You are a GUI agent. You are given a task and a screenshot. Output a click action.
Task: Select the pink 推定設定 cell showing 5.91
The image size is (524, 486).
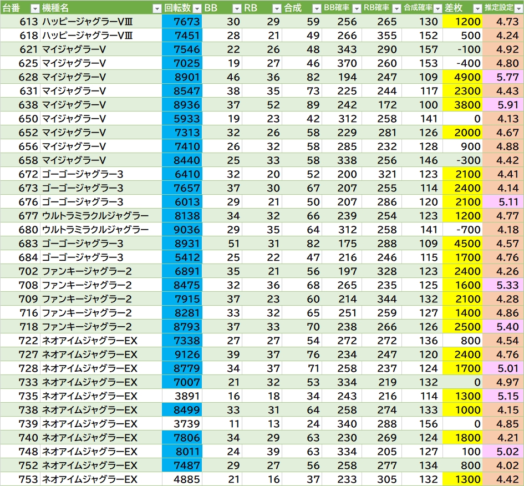pos(503,105)
